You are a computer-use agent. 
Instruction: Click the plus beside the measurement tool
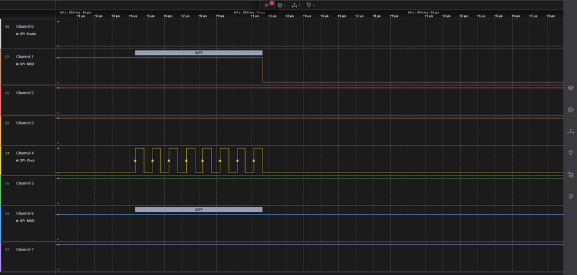click(299, 5)
